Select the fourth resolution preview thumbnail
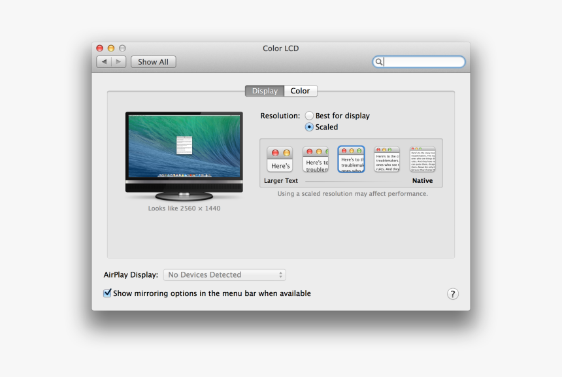The image size is (562, 377). [386, 159]
